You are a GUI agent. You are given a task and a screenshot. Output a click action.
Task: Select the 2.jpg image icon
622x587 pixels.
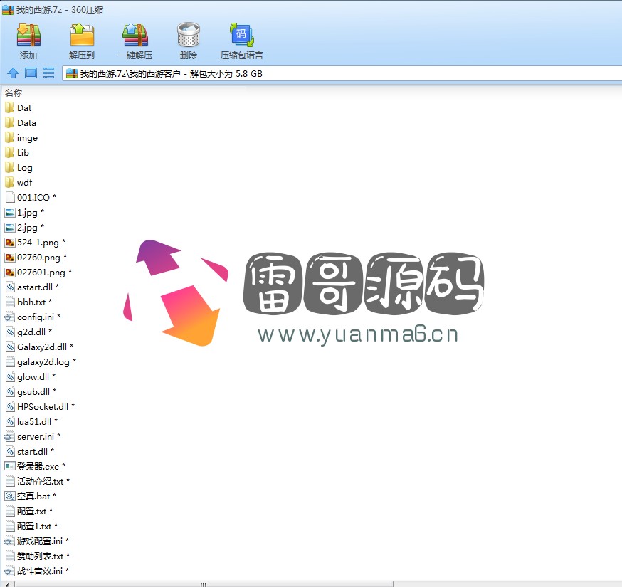click(x=9, y=228)
